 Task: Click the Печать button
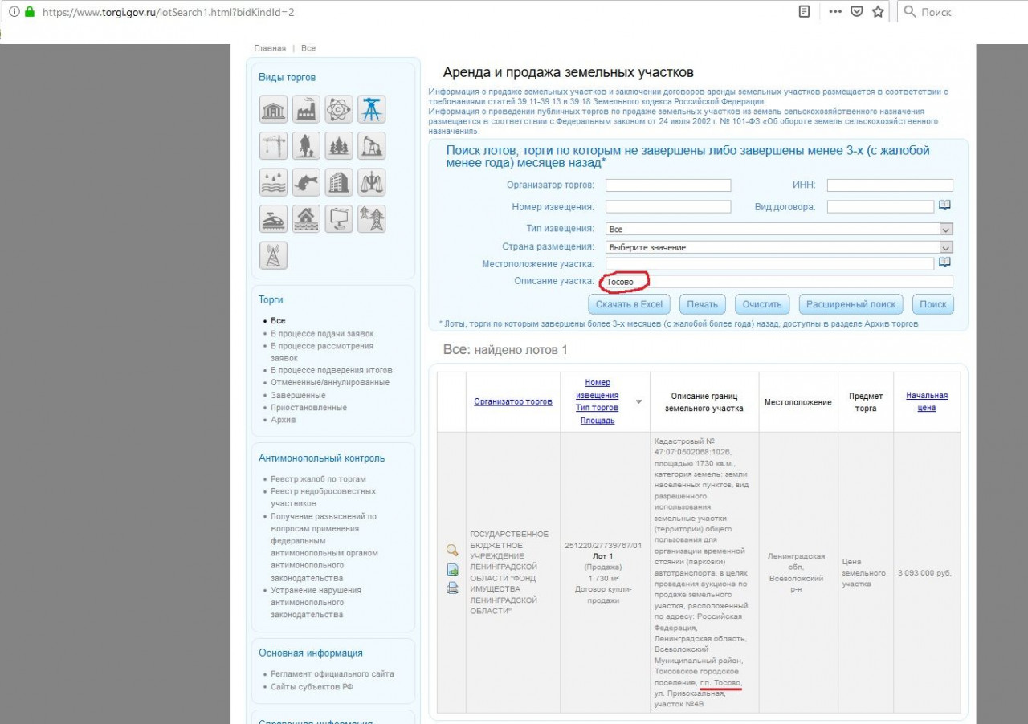pyautogui.click(x=703, y=304)
